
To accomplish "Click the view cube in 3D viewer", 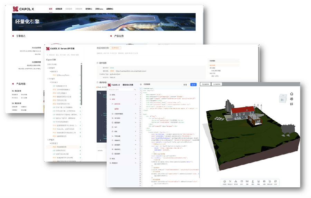I will (x=282, y=99).
